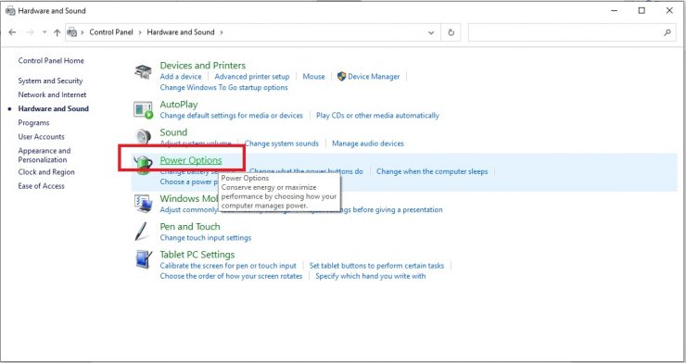This screenshot has width=686, height=363.
Task: Click Manage audio devices
Action: (368, 144)
